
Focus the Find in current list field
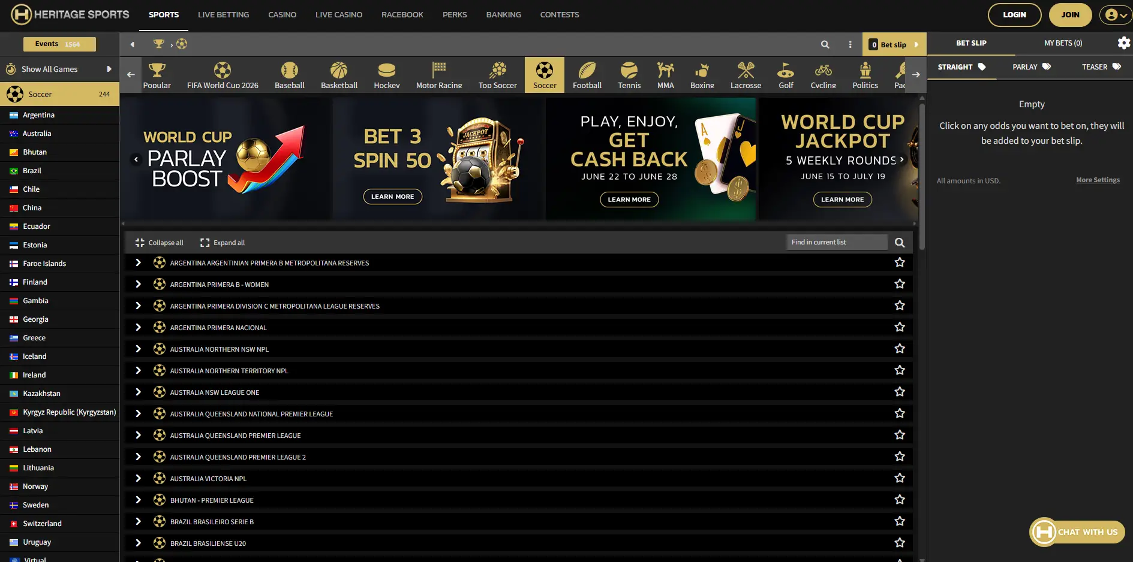(837, 242)
